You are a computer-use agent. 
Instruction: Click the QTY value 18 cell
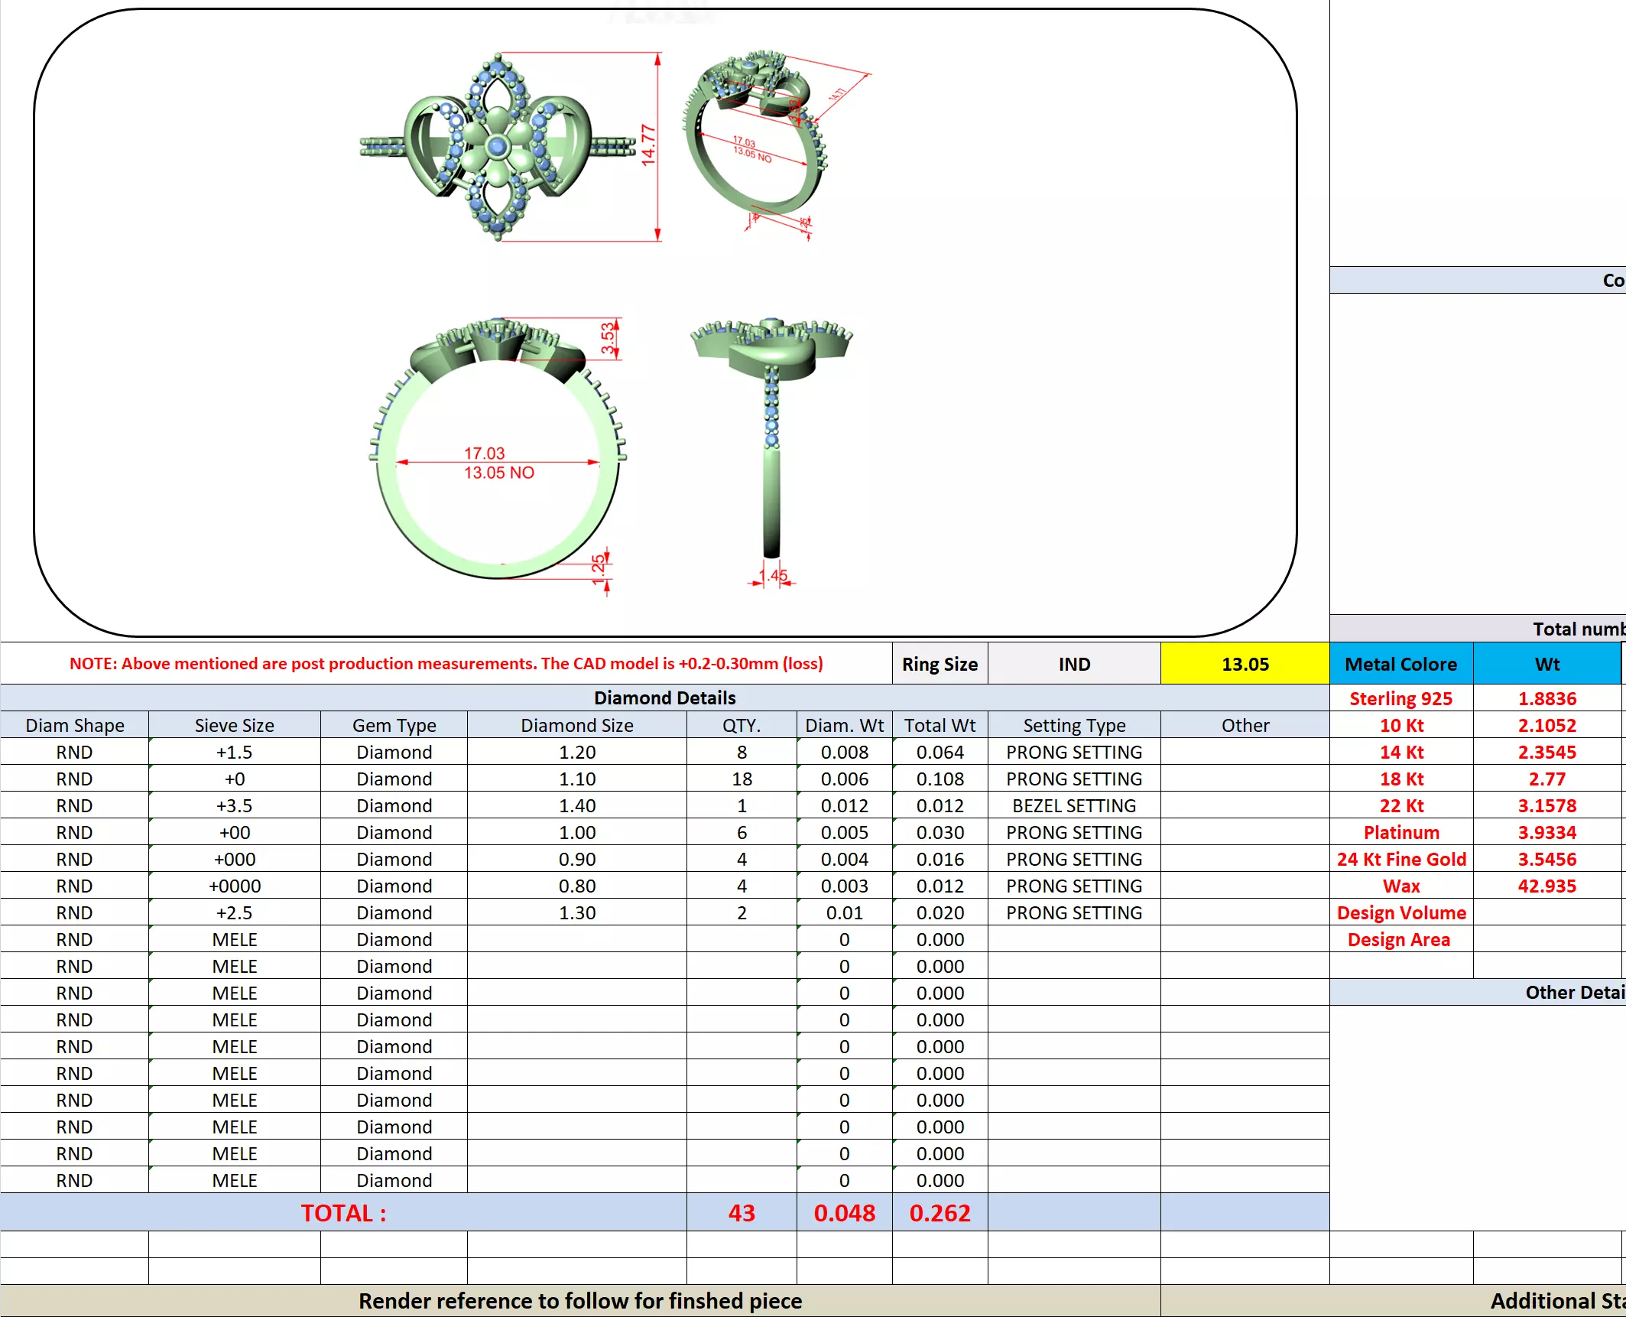tap(741, 779)
